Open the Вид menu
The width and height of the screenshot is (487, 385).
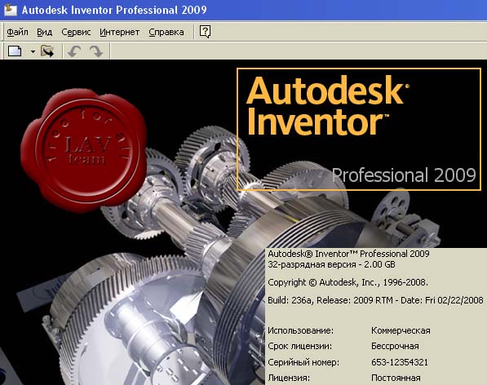pos(44,32)
